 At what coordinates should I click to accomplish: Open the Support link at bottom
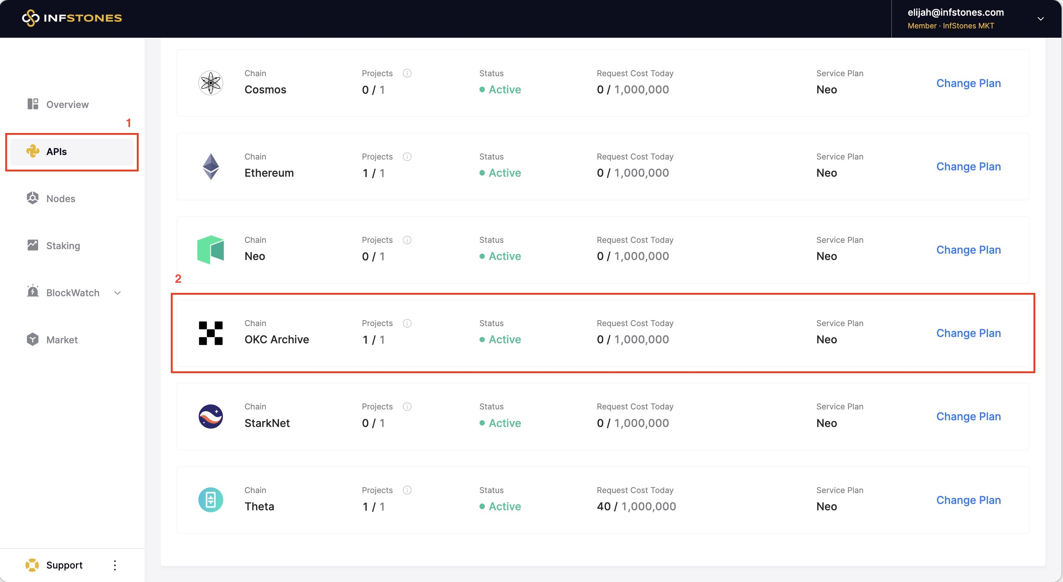point(64,565)
